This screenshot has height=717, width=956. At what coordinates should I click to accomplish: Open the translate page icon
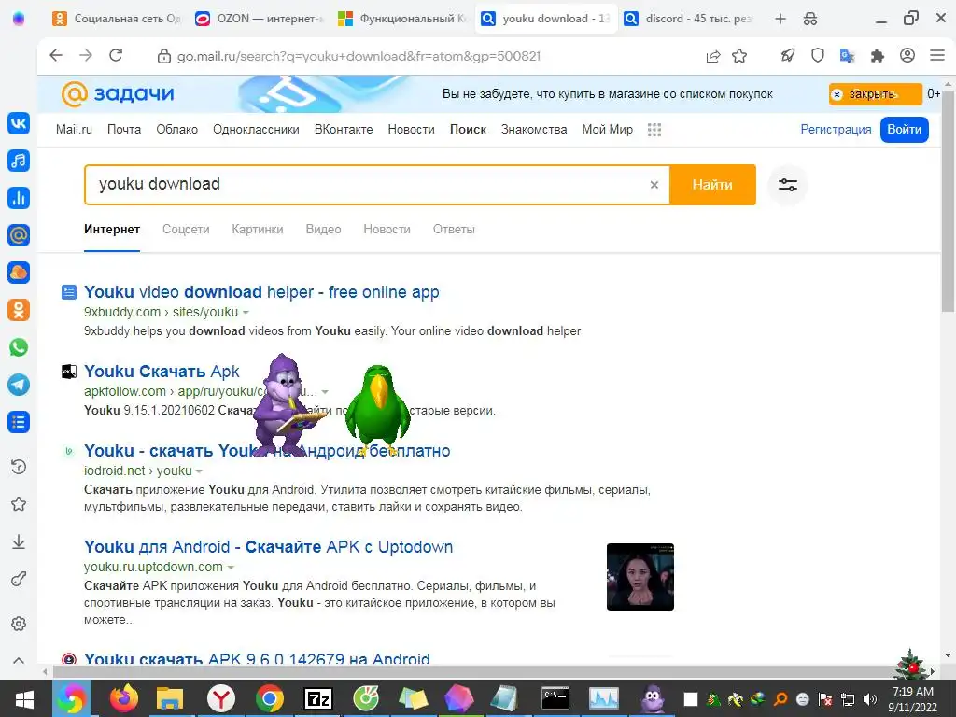click(x=848, y=56)
